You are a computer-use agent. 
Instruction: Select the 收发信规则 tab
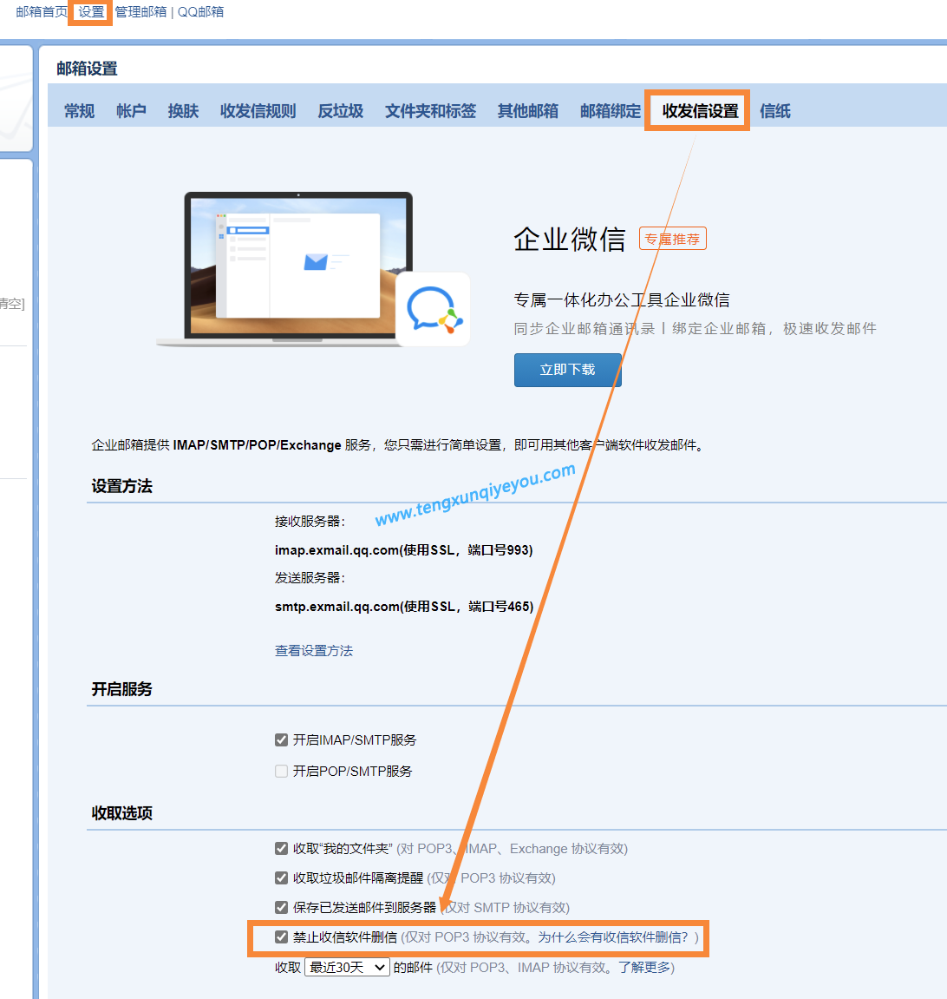(x=258, y=111)
